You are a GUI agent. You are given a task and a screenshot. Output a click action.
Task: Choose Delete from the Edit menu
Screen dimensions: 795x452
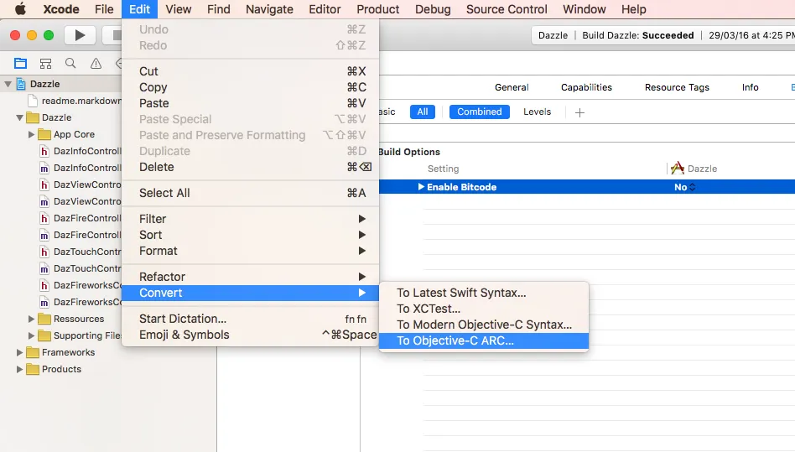pyautogui.click(x=251, y=167)
